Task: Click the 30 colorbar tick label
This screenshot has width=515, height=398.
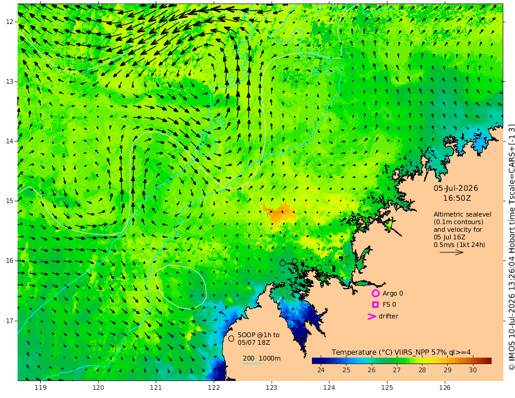Action: tap(473, 370)
